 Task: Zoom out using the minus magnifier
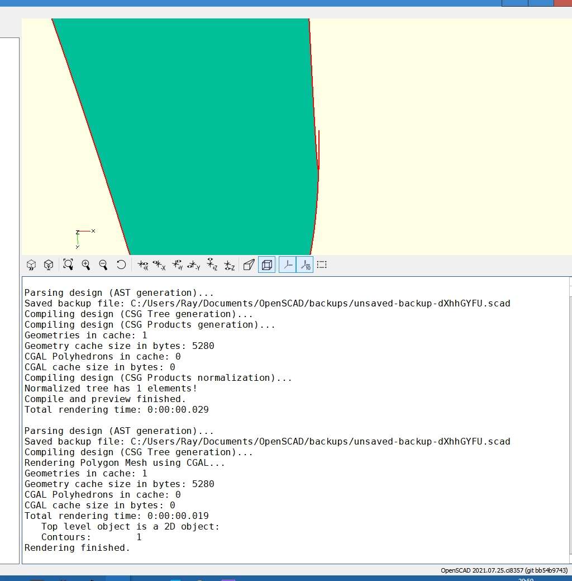[x=103, y=265]
